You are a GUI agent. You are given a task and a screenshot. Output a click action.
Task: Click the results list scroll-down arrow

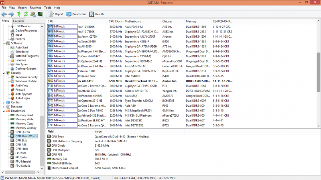pos(319,126)
